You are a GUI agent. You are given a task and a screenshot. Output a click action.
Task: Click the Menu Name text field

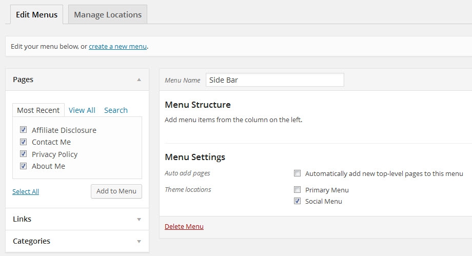pos(274,80)
